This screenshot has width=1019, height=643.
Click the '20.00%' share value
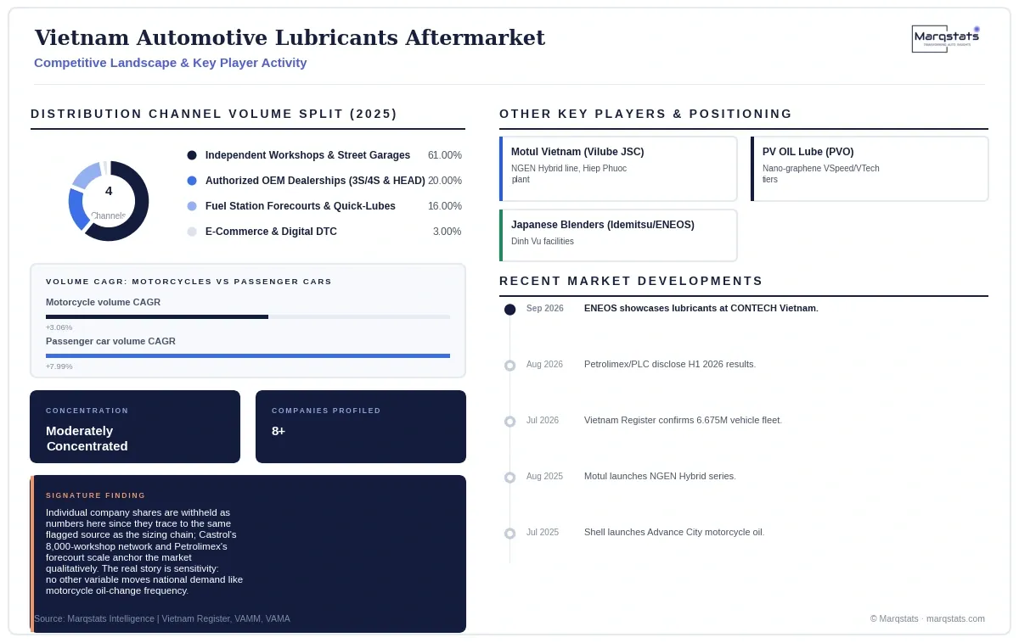click(445, 181)
